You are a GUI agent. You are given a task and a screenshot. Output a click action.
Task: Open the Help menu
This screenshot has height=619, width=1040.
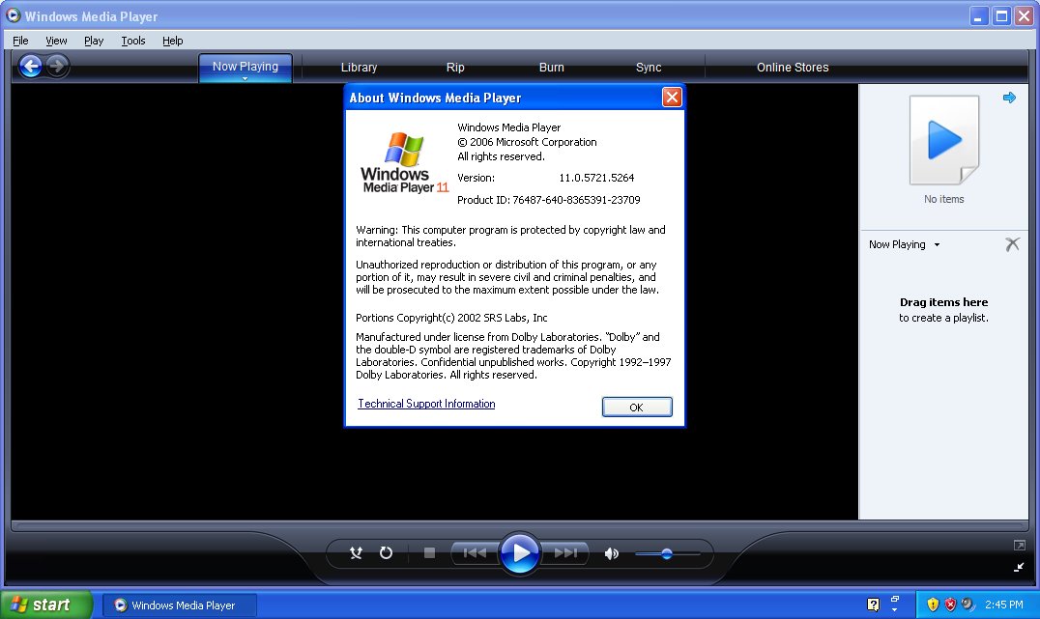172,41
